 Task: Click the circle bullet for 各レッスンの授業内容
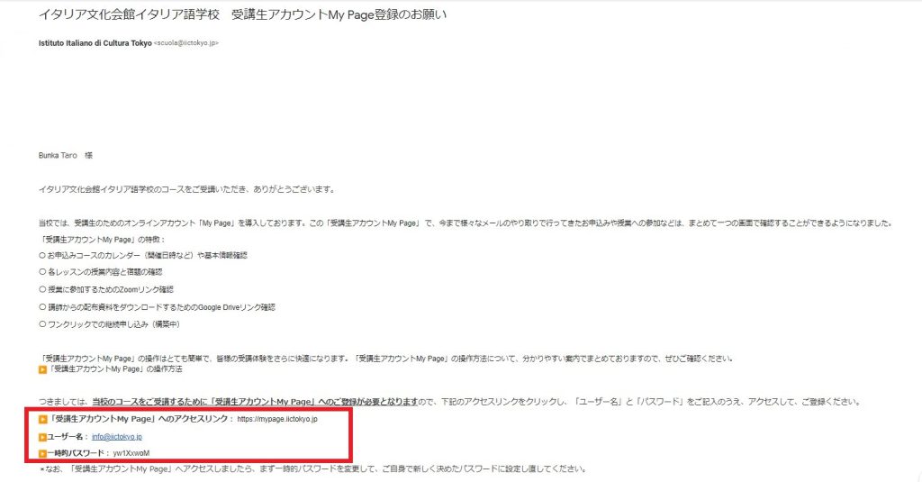42,272
